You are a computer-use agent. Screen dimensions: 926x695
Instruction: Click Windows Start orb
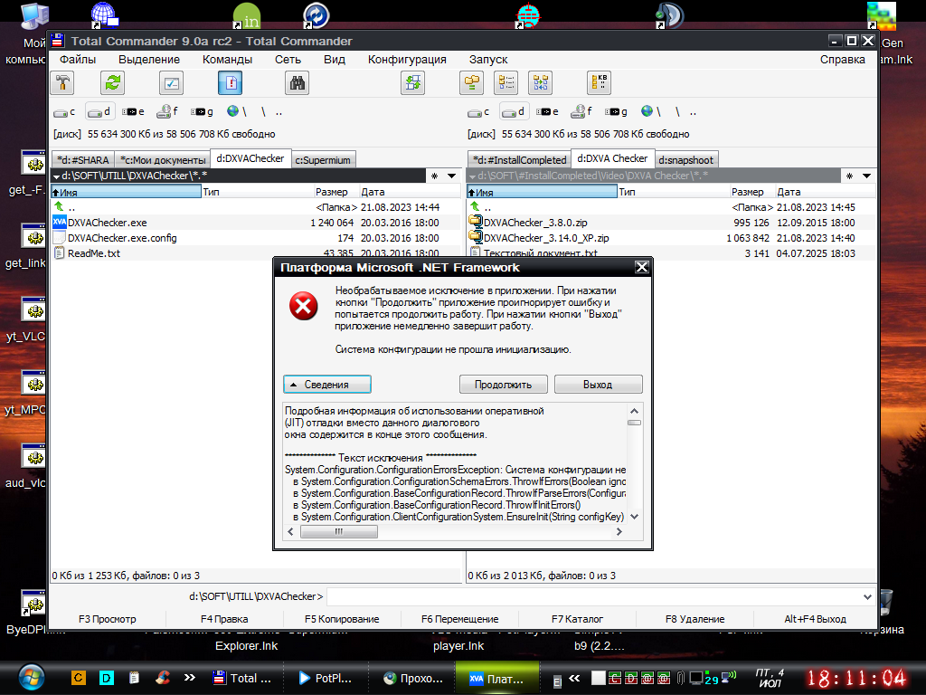click(31, 679)
